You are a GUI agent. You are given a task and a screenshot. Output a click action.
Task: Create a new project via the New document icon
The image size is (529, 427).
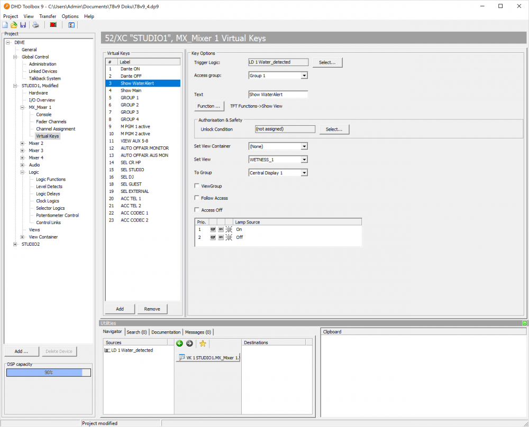(x=5, y=25)
